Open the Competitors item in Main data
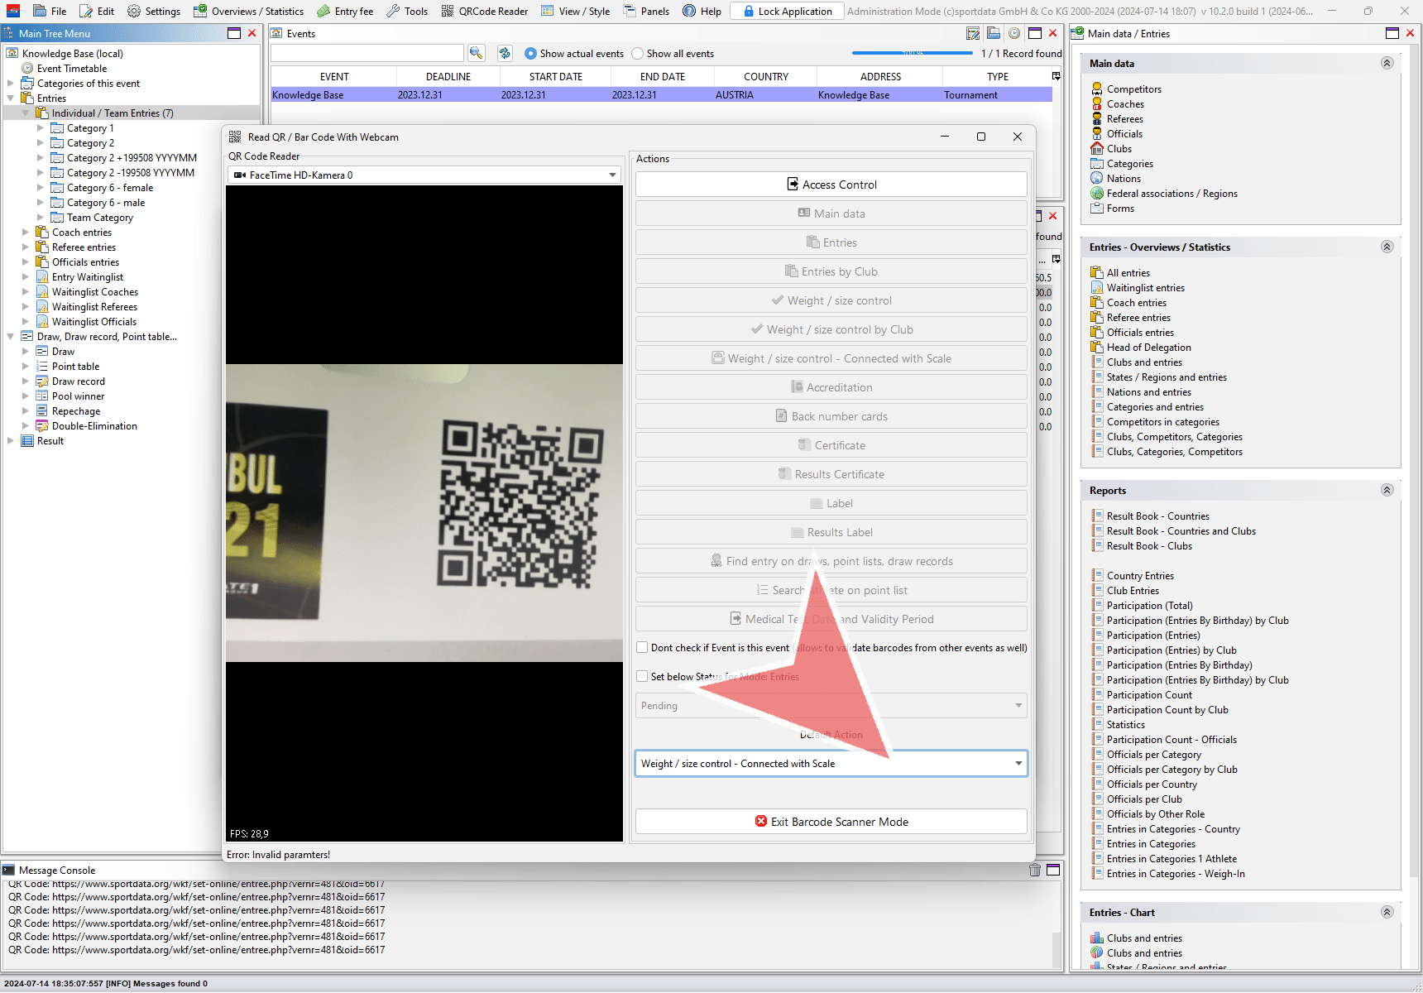The width and height of the screenshot is (1423, 993). 1133,89
